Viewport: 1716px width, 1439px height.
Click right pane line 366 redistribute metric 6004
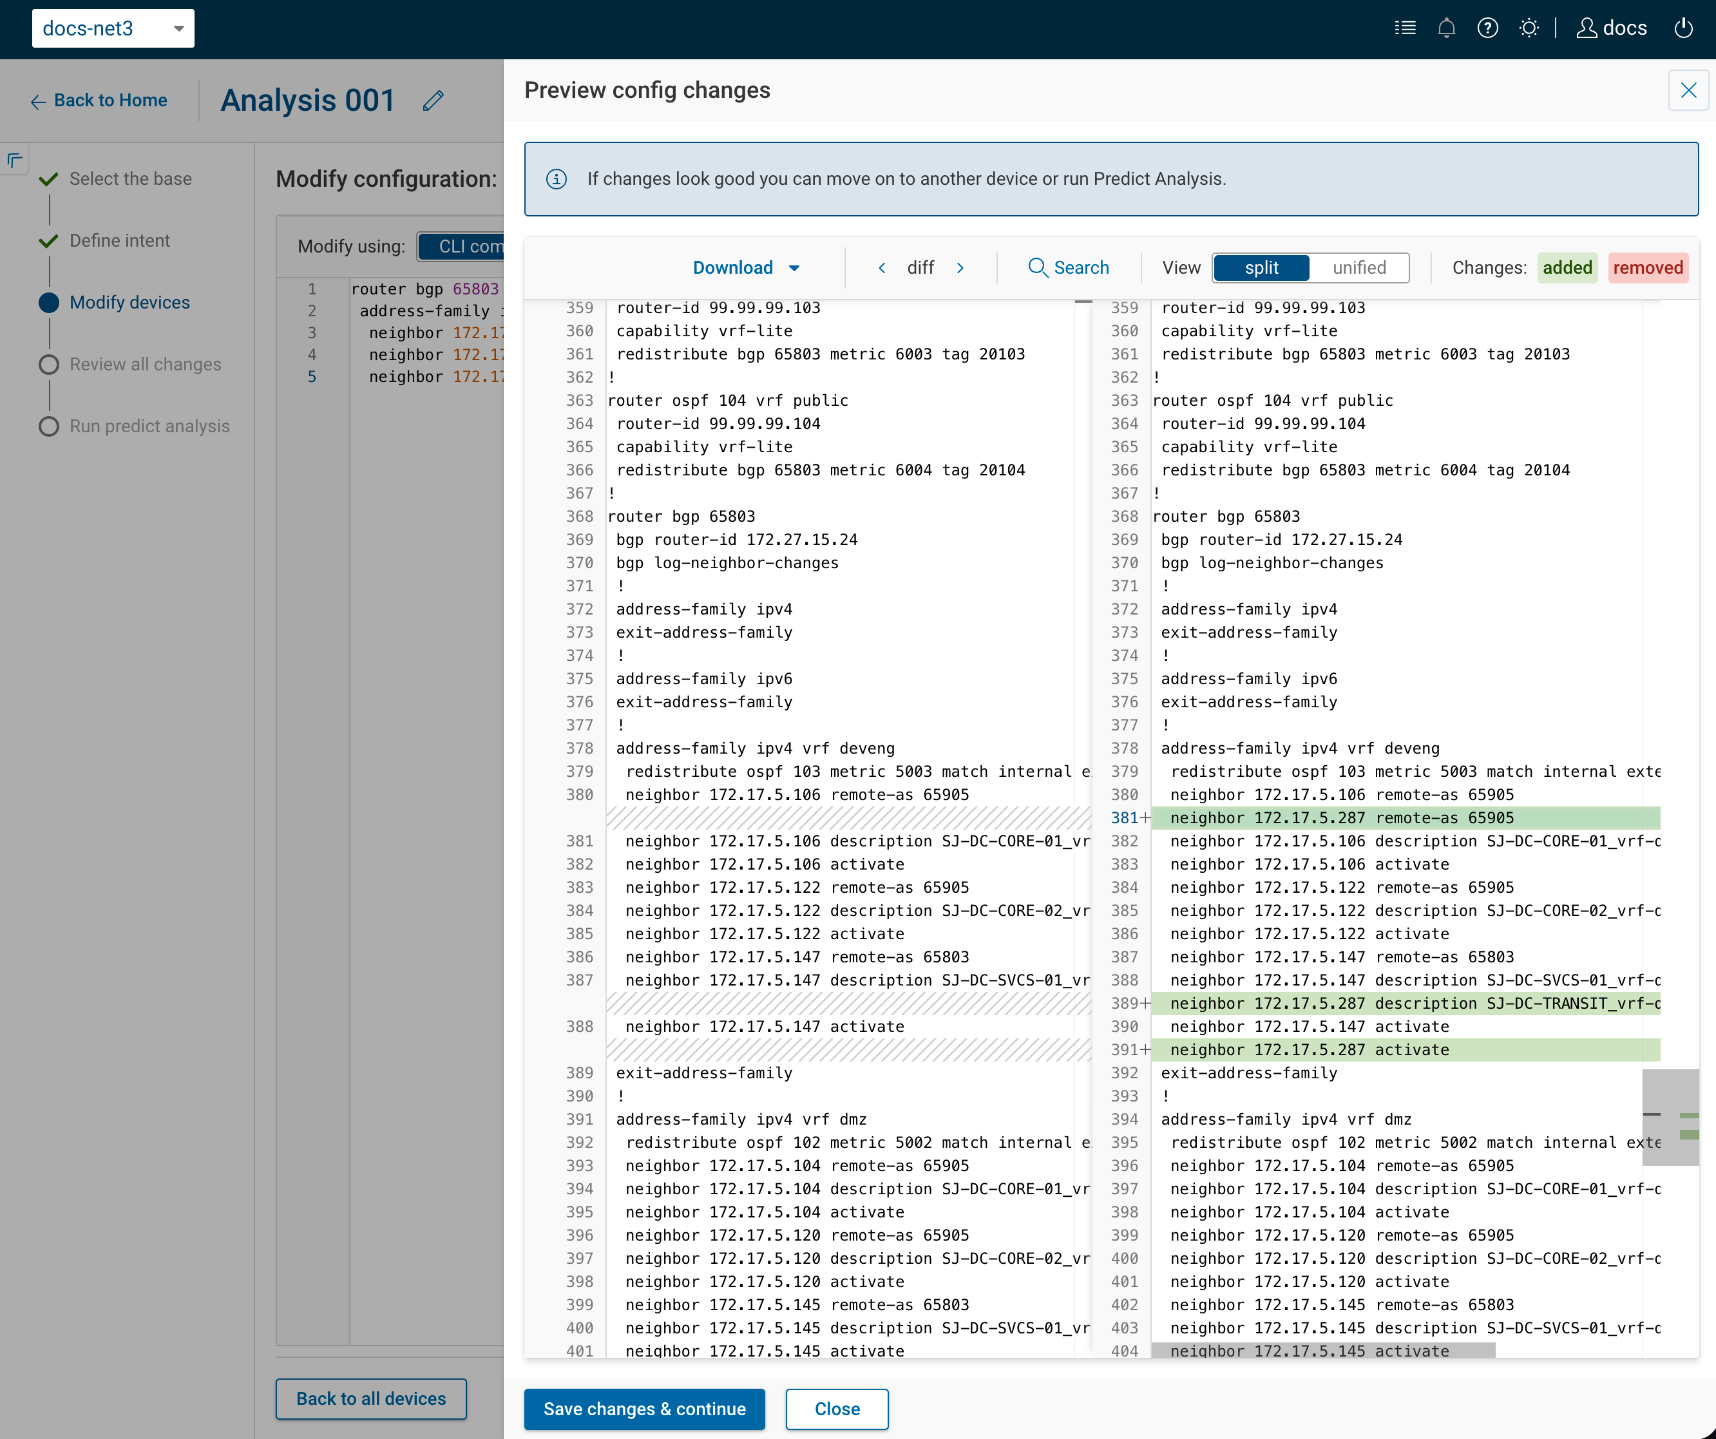(x=1366, y=470)
